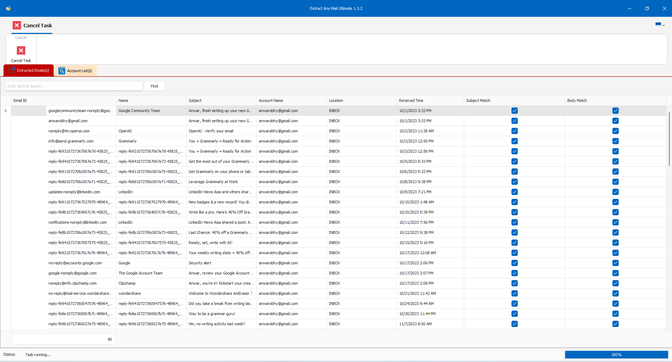Click subject Ready, set, write with AI!
The height and width of the screenshot is (362, 672).
(210, 243)
